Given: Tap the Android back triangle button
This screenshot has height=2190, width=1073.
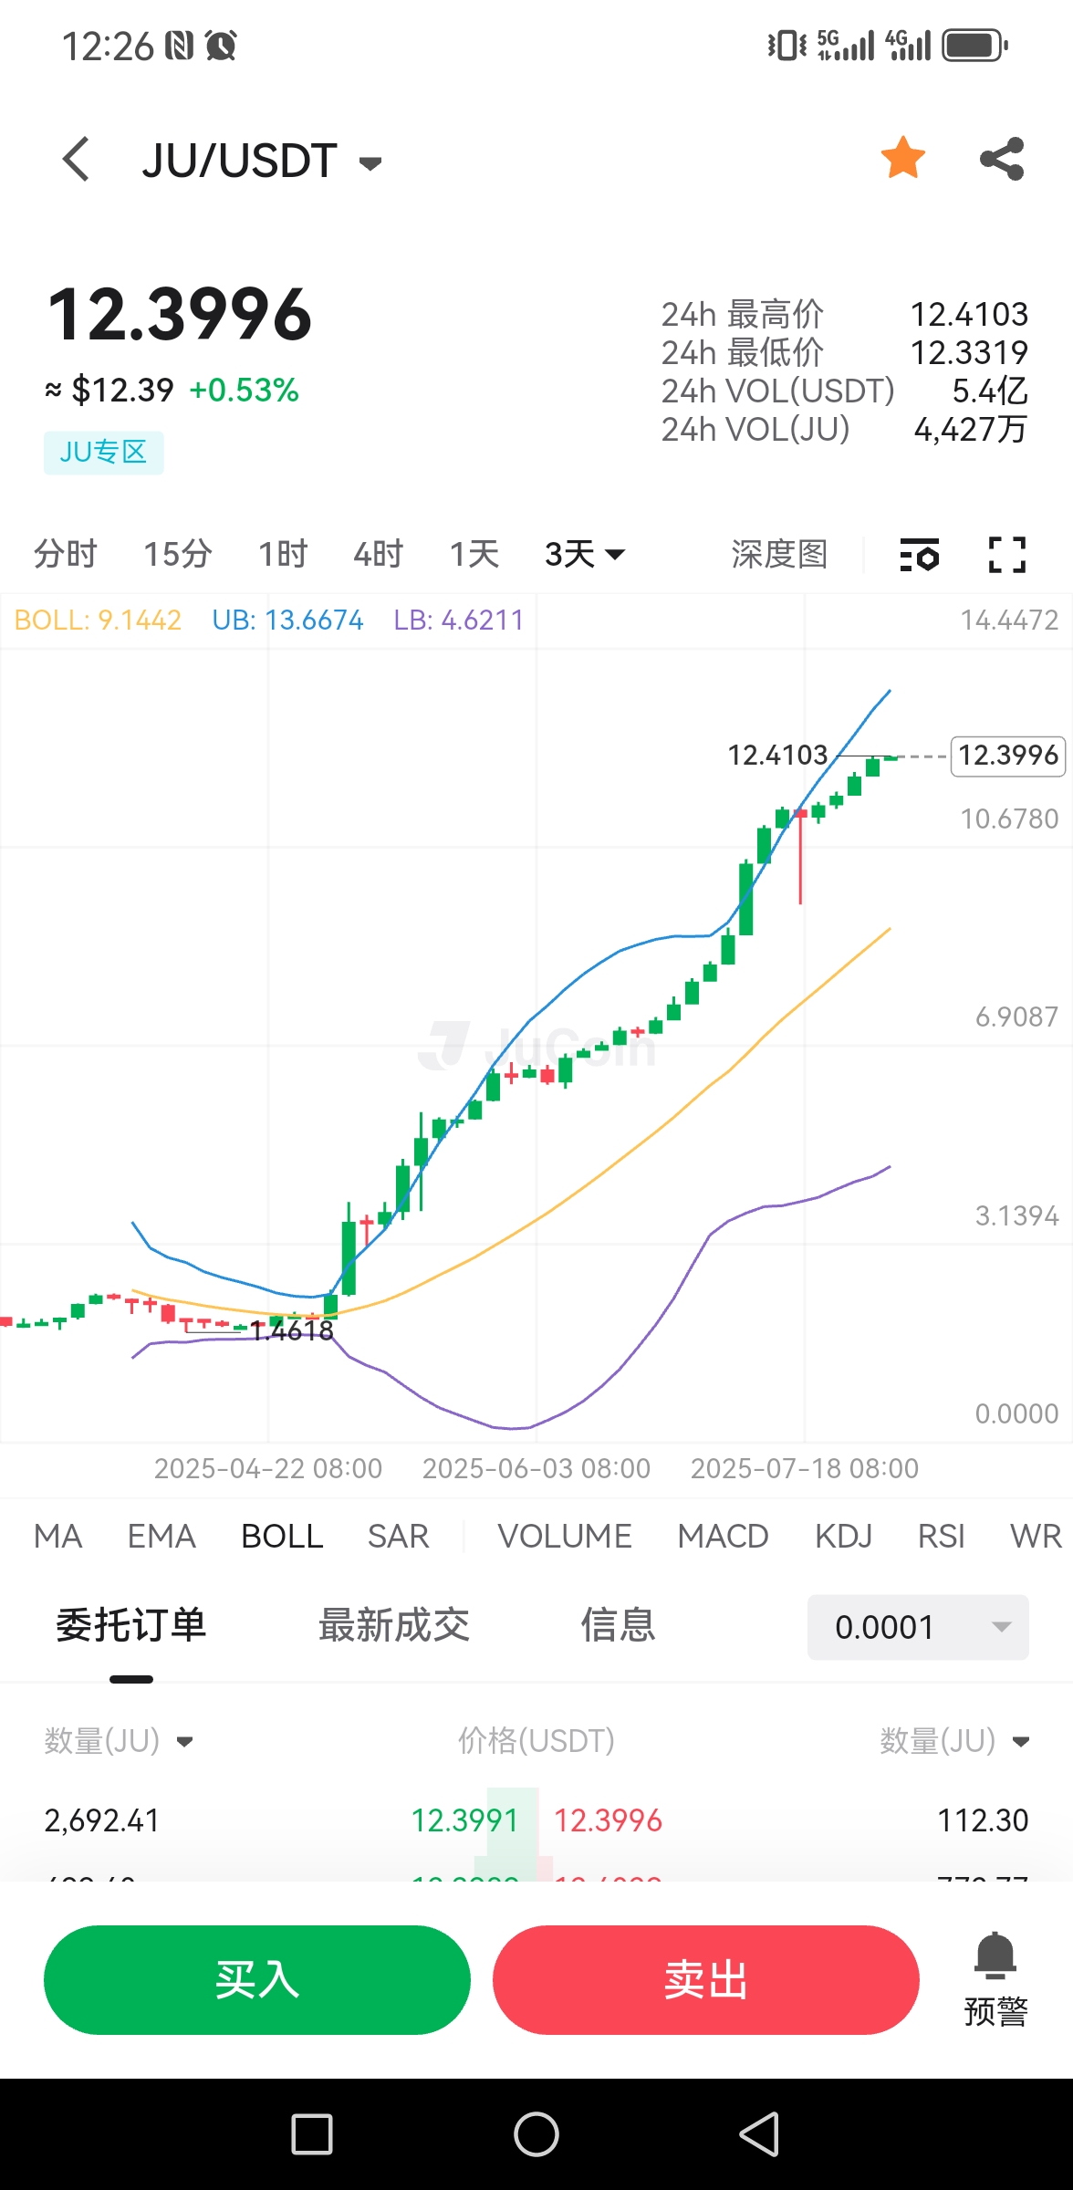Looking at the screenshot, I should click(x=759, y=2134).
